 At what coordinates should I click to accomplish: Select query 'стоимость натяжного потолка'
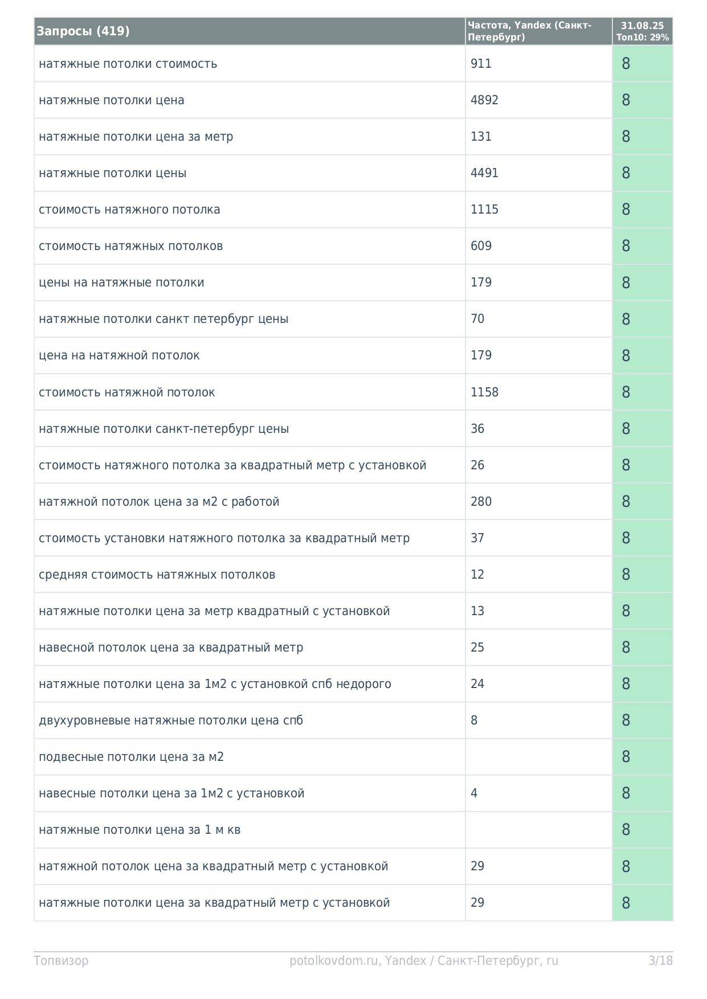[129, 210]
